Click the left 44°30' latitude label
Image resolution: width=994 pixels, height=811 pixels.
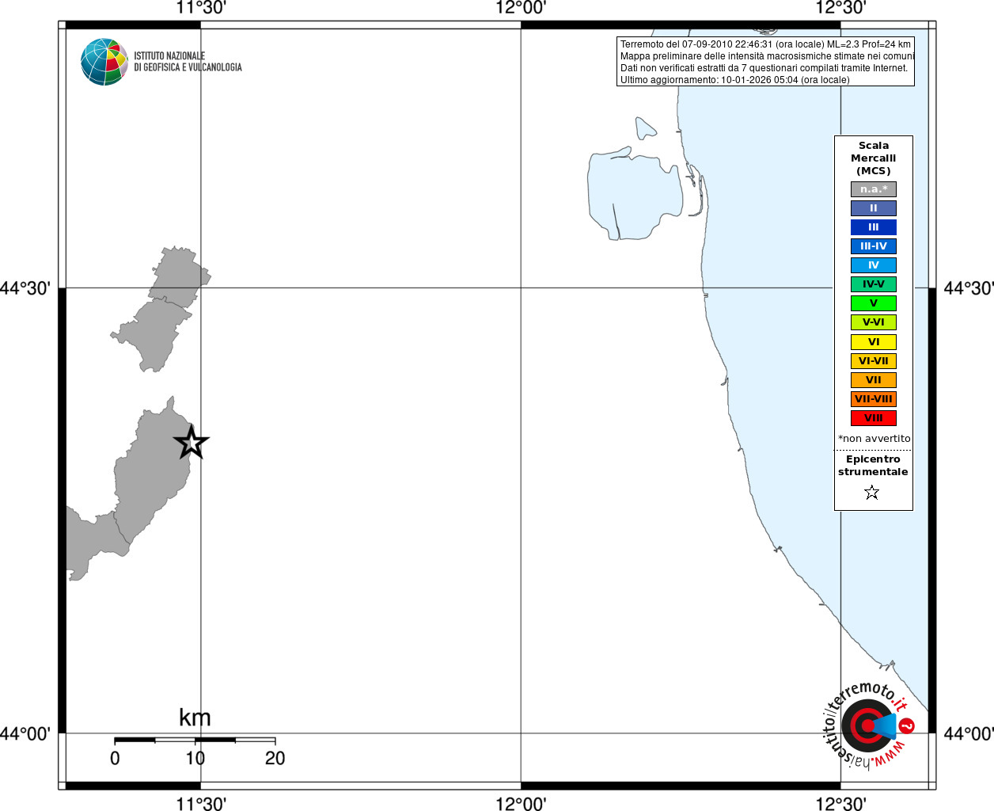coord(25,288)
